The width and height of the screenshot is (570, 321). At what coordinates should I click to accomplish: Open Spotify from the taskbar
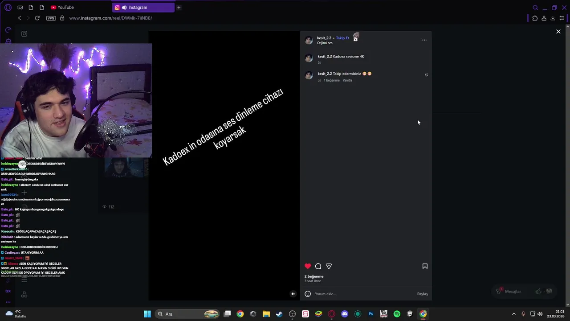point(397,314)
